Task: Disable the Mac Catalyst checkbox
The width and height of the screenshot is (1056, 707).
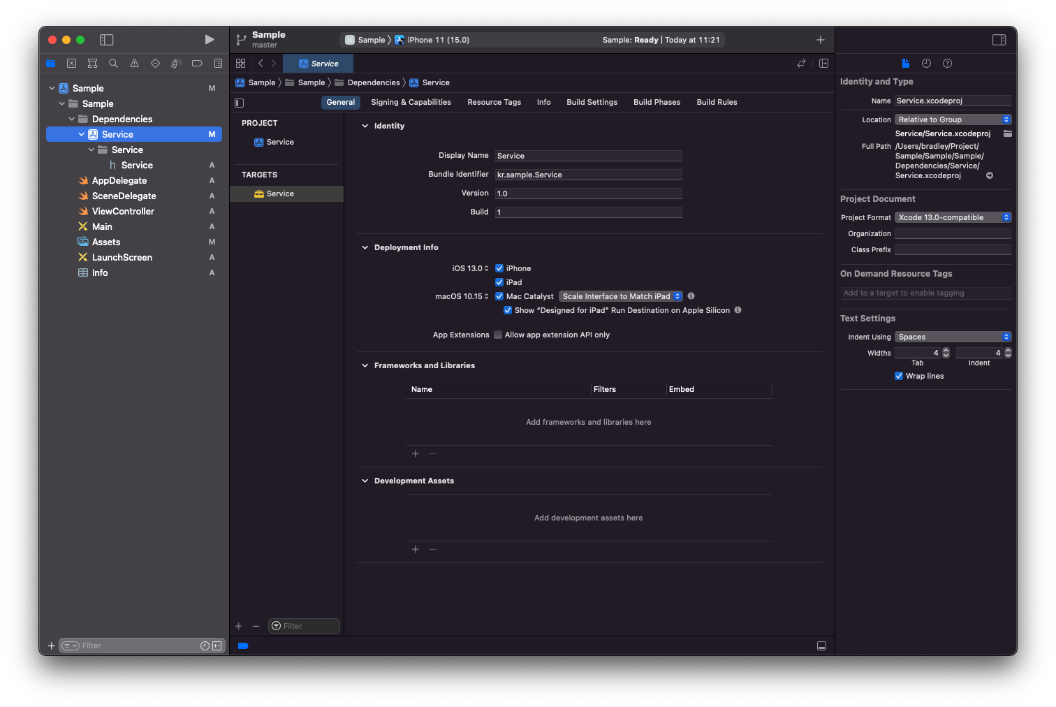Action: click(x=499, y=296)
